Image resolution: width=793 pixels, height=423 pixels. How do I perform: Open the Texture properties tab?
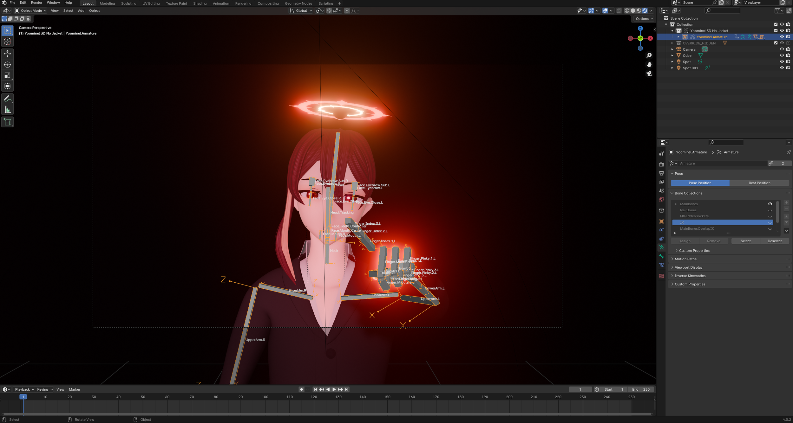[661, 276]
